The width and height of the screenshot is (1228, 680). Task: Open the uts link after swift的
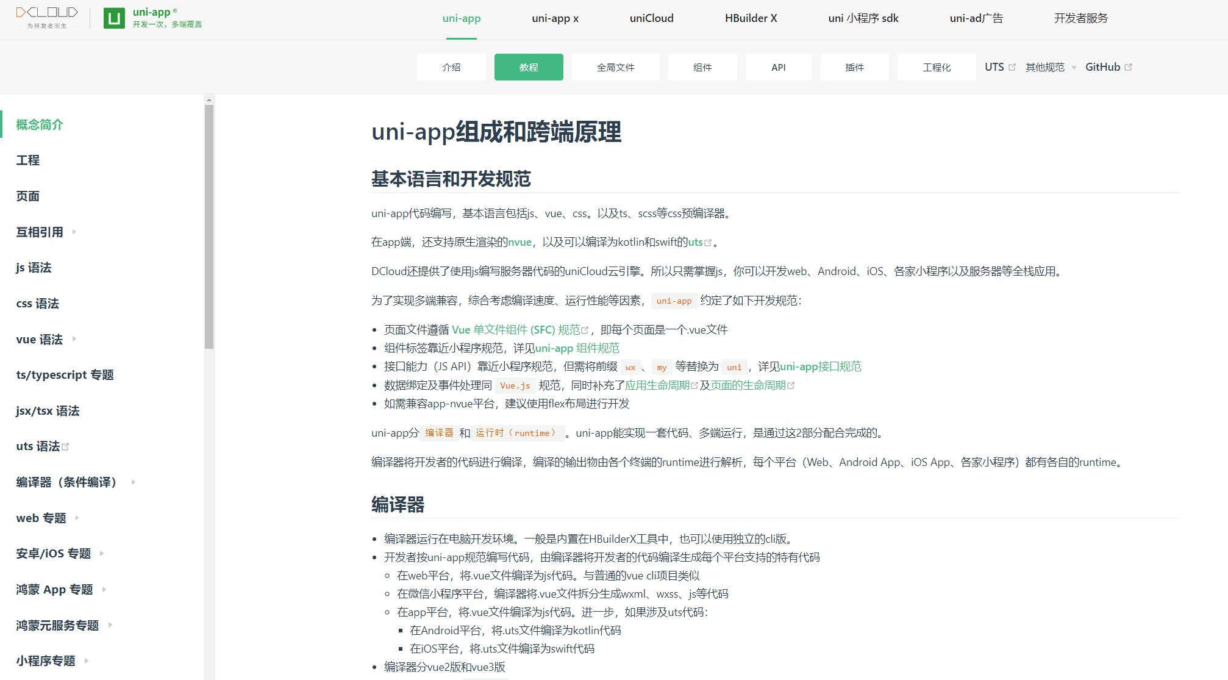pyautogui.click(x=696, y=242)
